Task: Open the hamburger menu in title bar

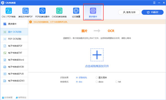Action: click(154, 3)
